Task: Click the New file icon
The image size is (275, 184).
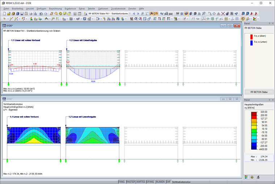Action: point(4,13)
